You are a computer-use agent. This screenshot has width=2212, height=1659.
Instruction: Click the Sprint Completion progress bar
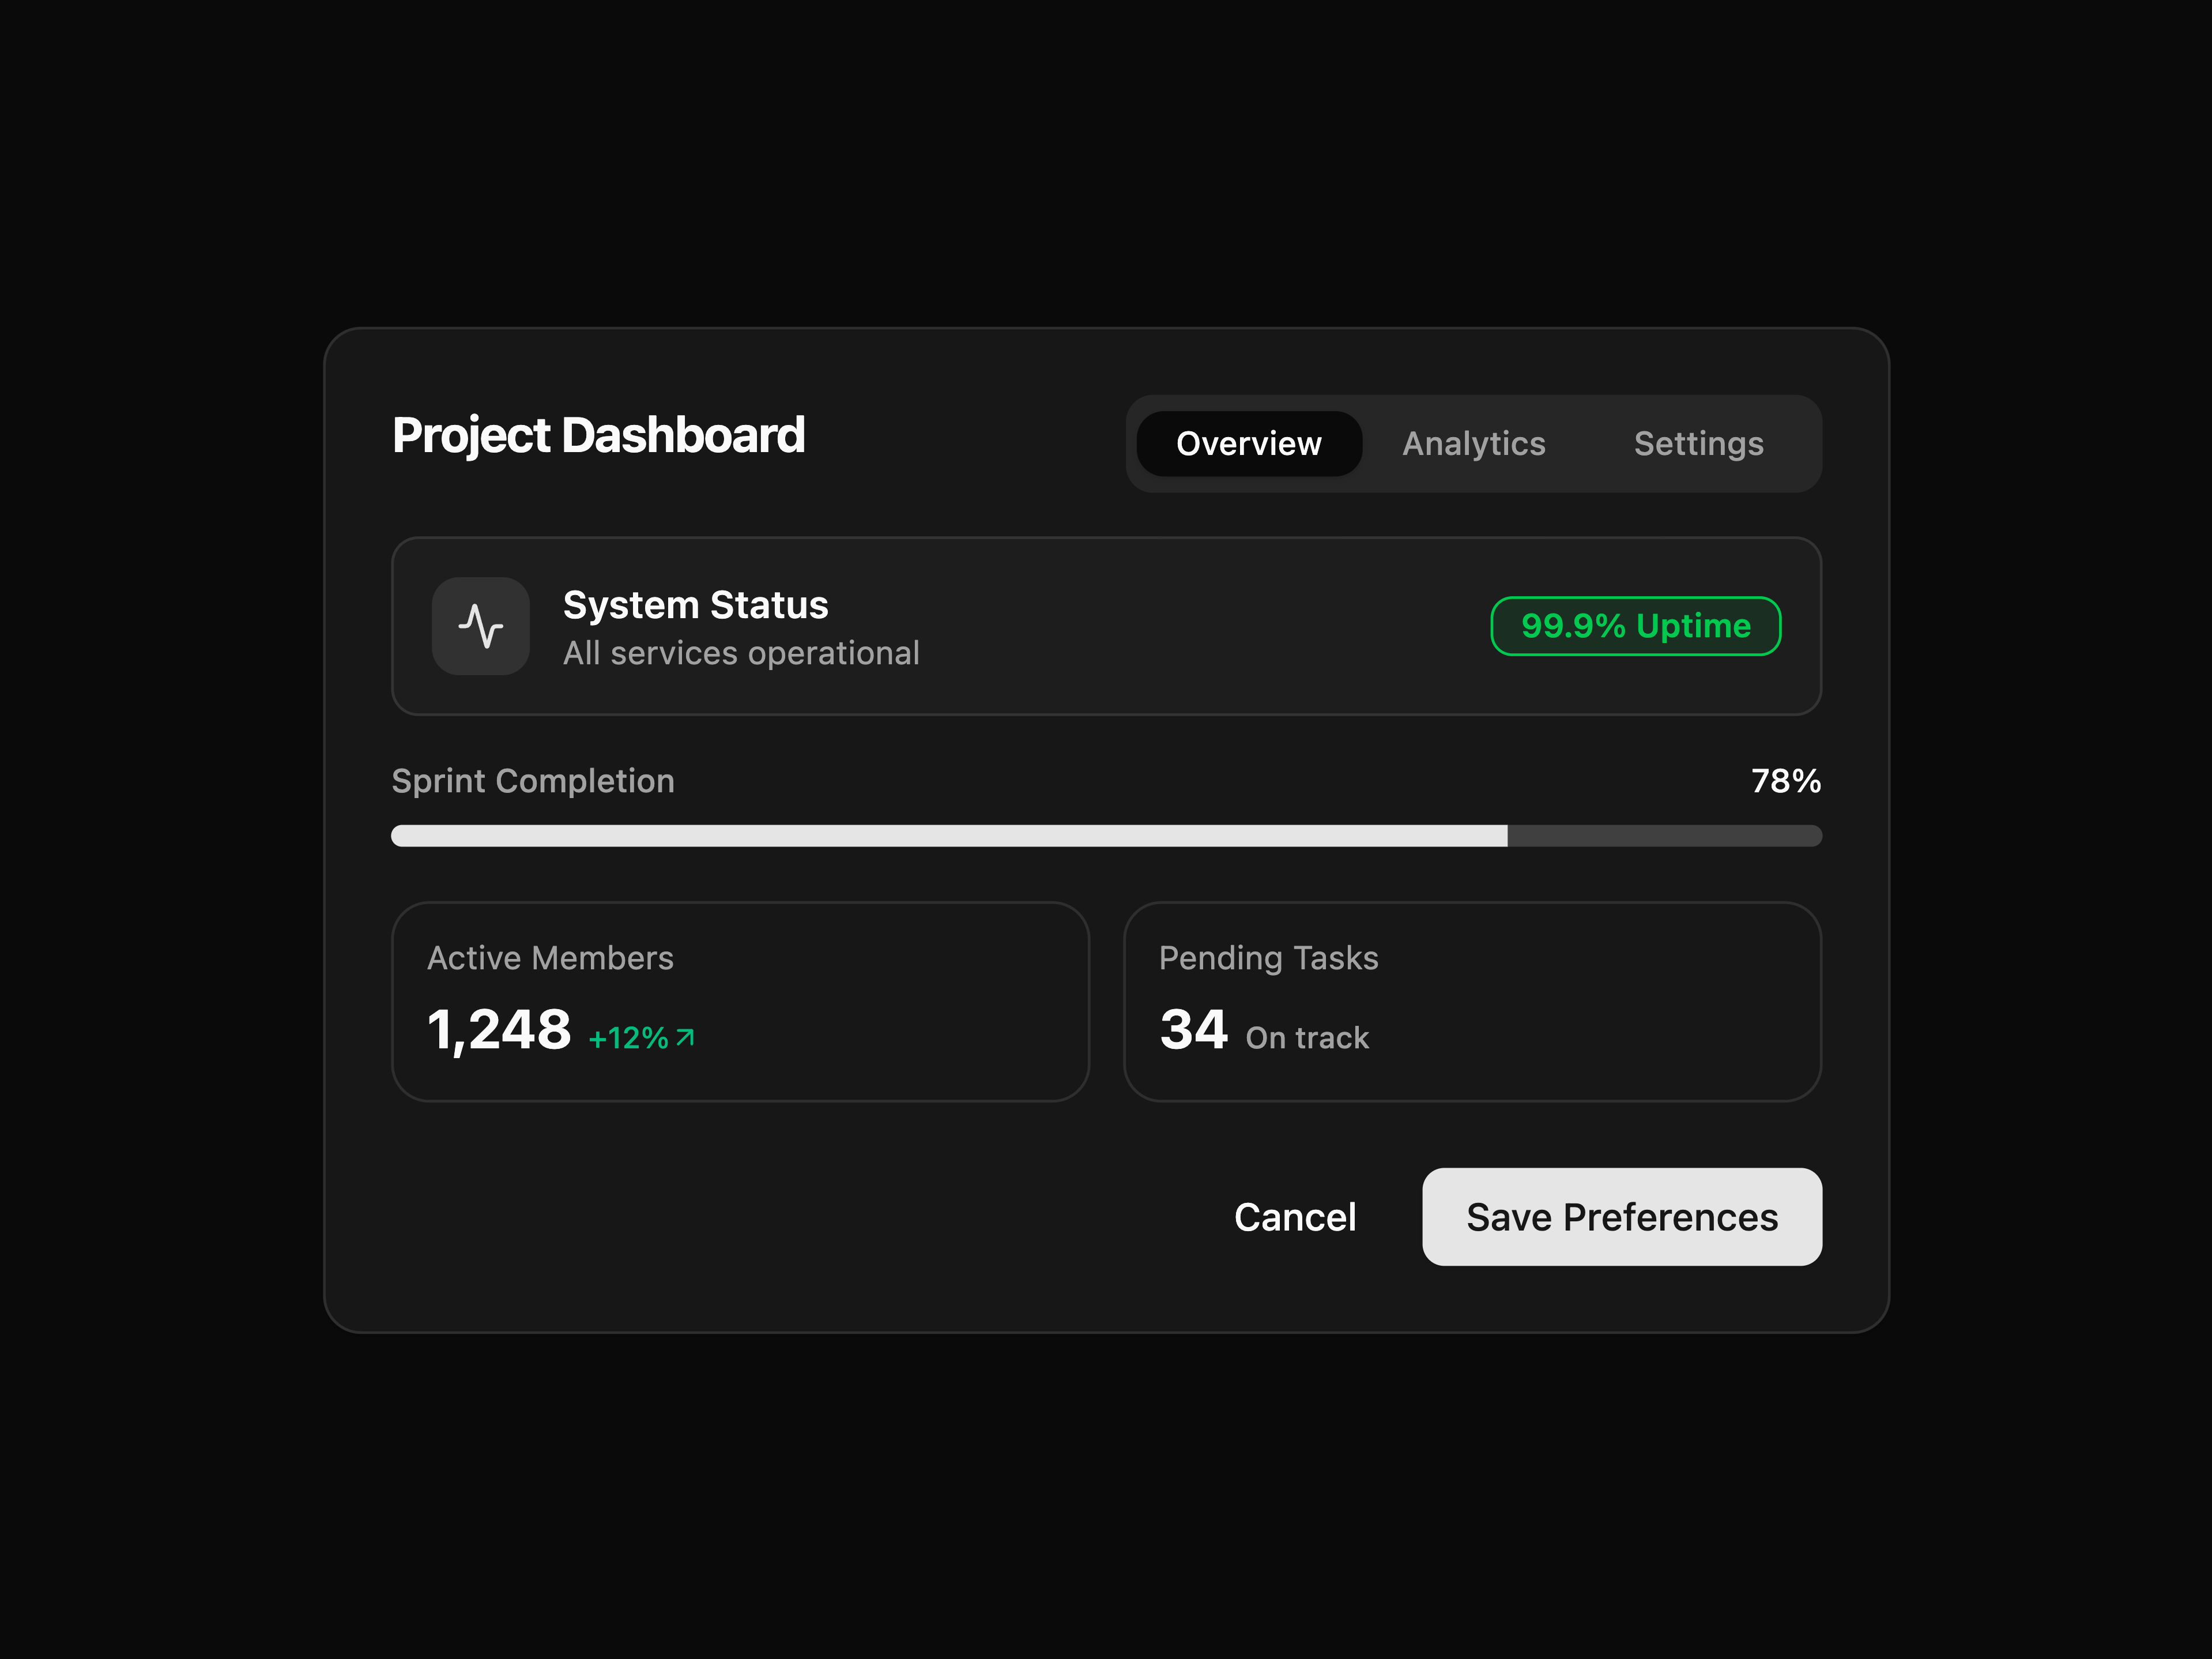pos(1106,836)
